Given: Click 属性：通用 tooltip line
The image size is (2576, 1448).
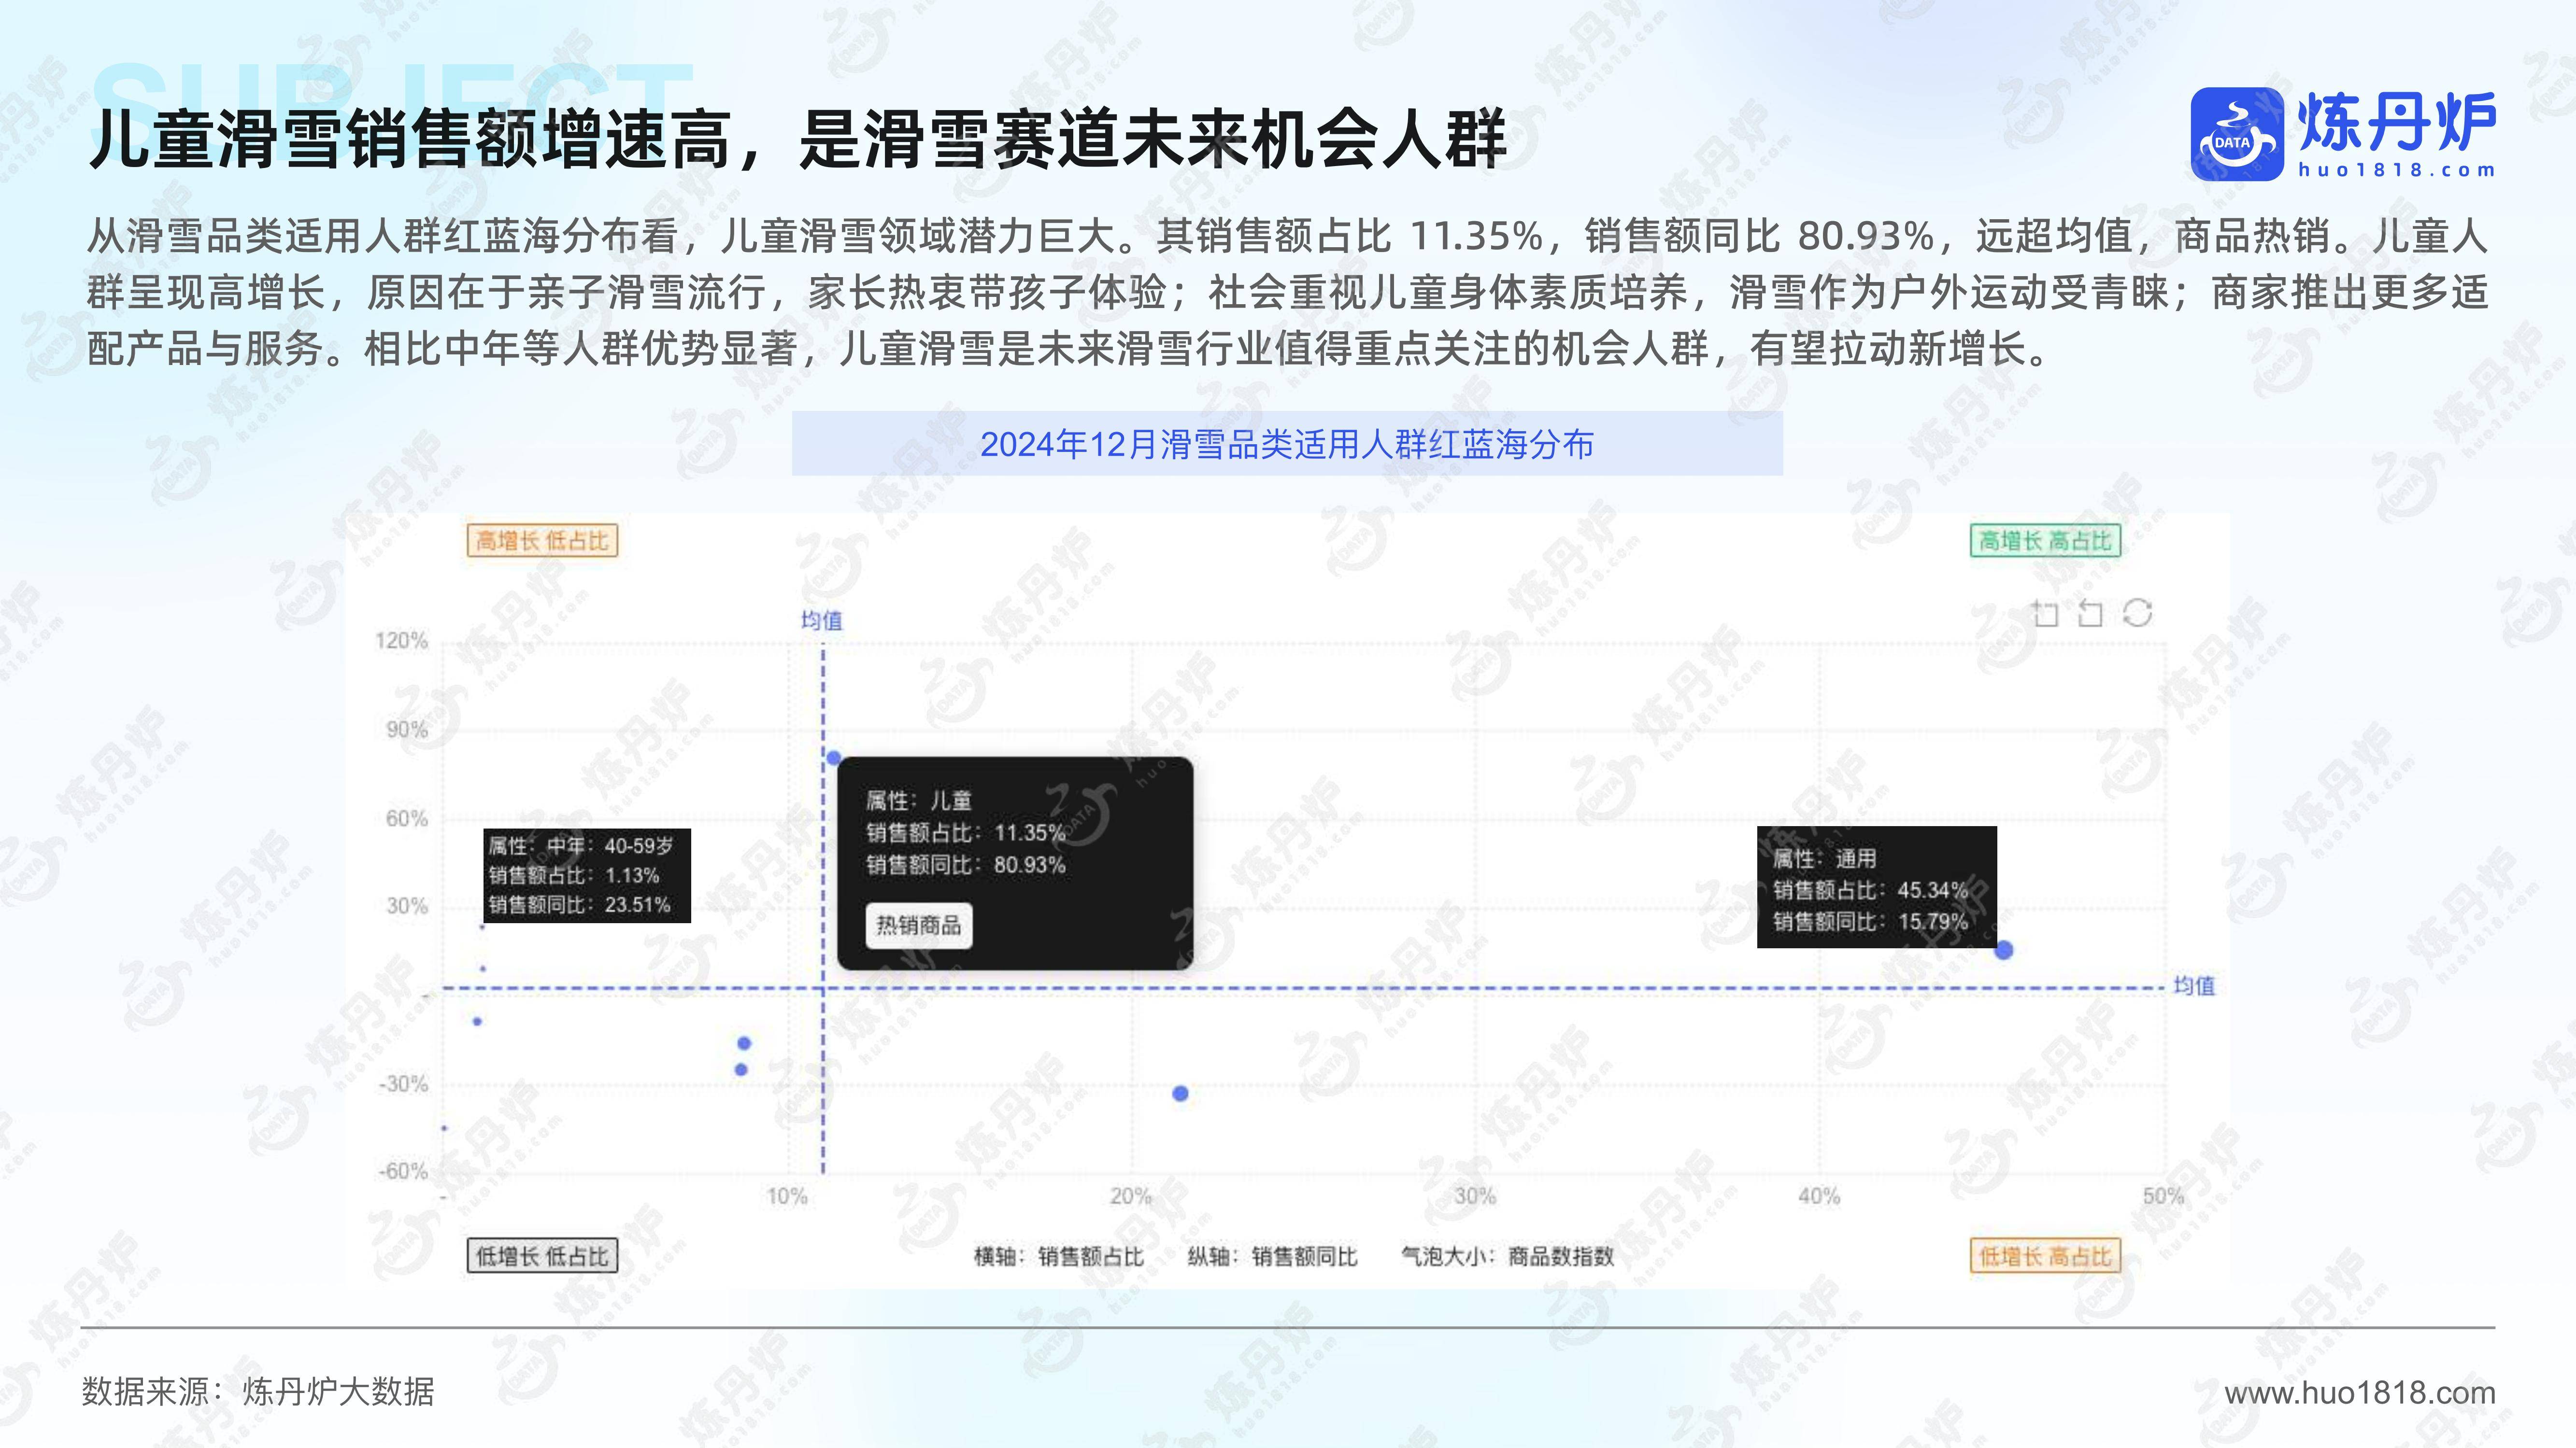Looking at the screenshot, I should tap(1825, 858).
